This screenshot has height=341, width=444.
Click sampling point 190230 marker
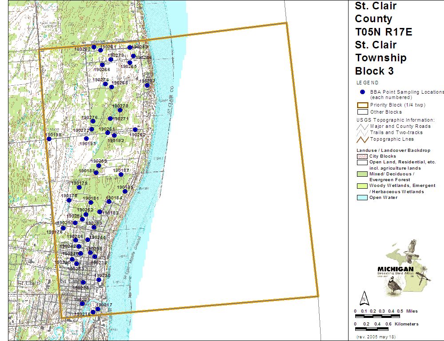pyautogui.click(x=99, y=280)
